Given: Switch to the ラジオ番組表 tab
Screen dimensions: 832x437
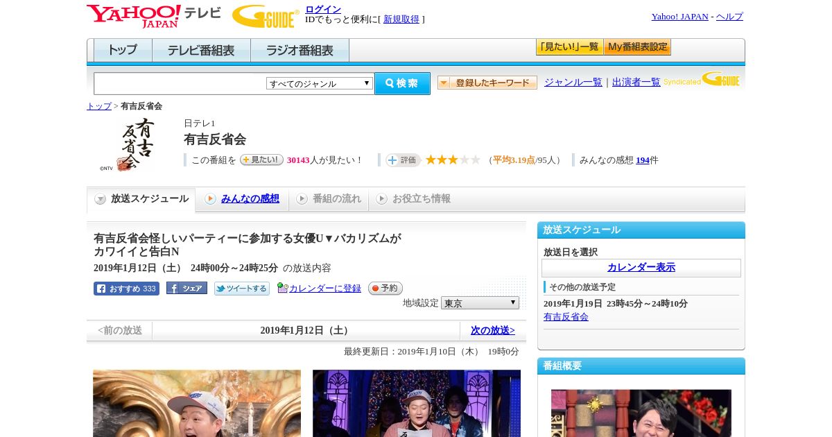Looking at the screenshot, I should pos(300,50).
